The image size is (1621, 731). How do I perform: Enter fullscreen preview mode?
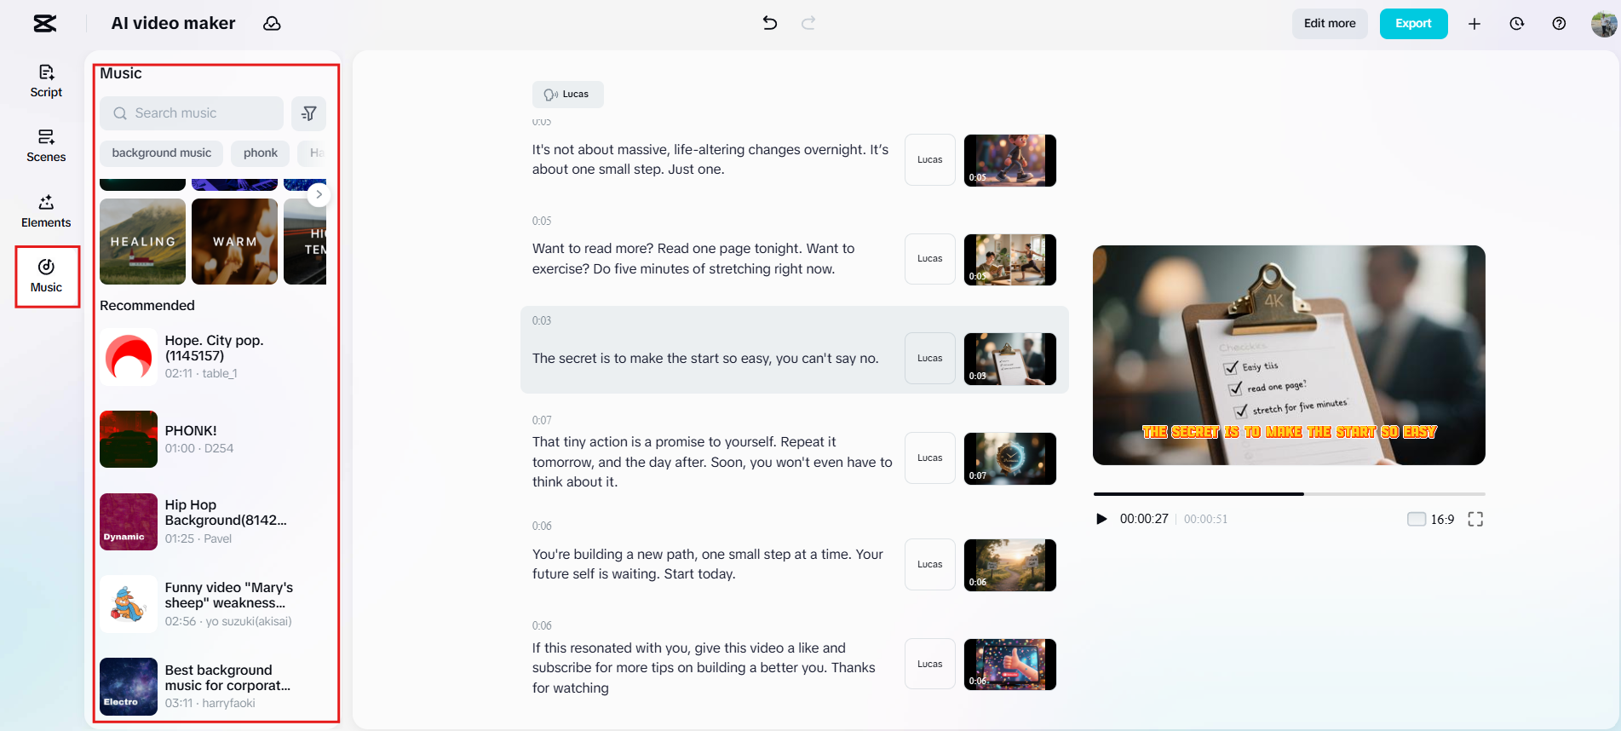coord(1476,520)
